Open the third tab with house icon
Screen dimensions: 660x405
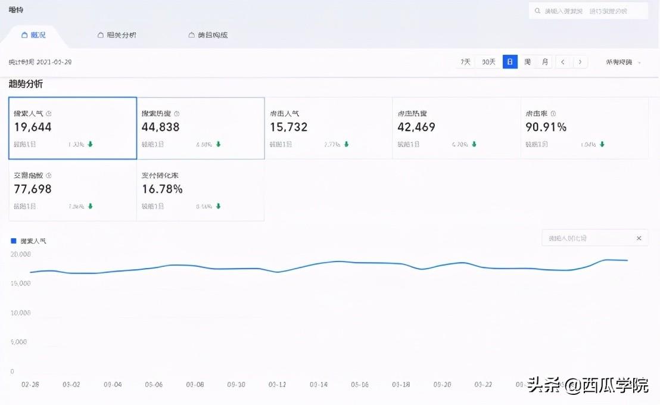pyautogui.click(x=208, y=35)
